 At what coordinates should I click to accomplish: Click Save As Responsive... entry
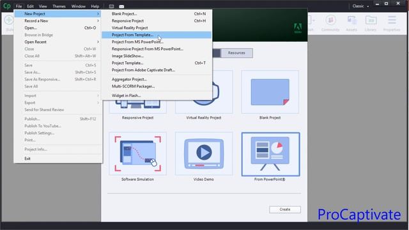coord(58,79)
